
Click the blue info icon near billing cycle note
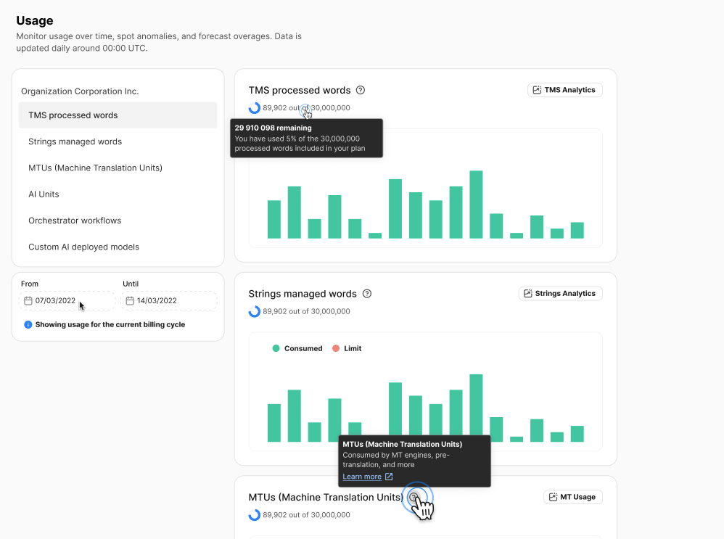[28, 325]
